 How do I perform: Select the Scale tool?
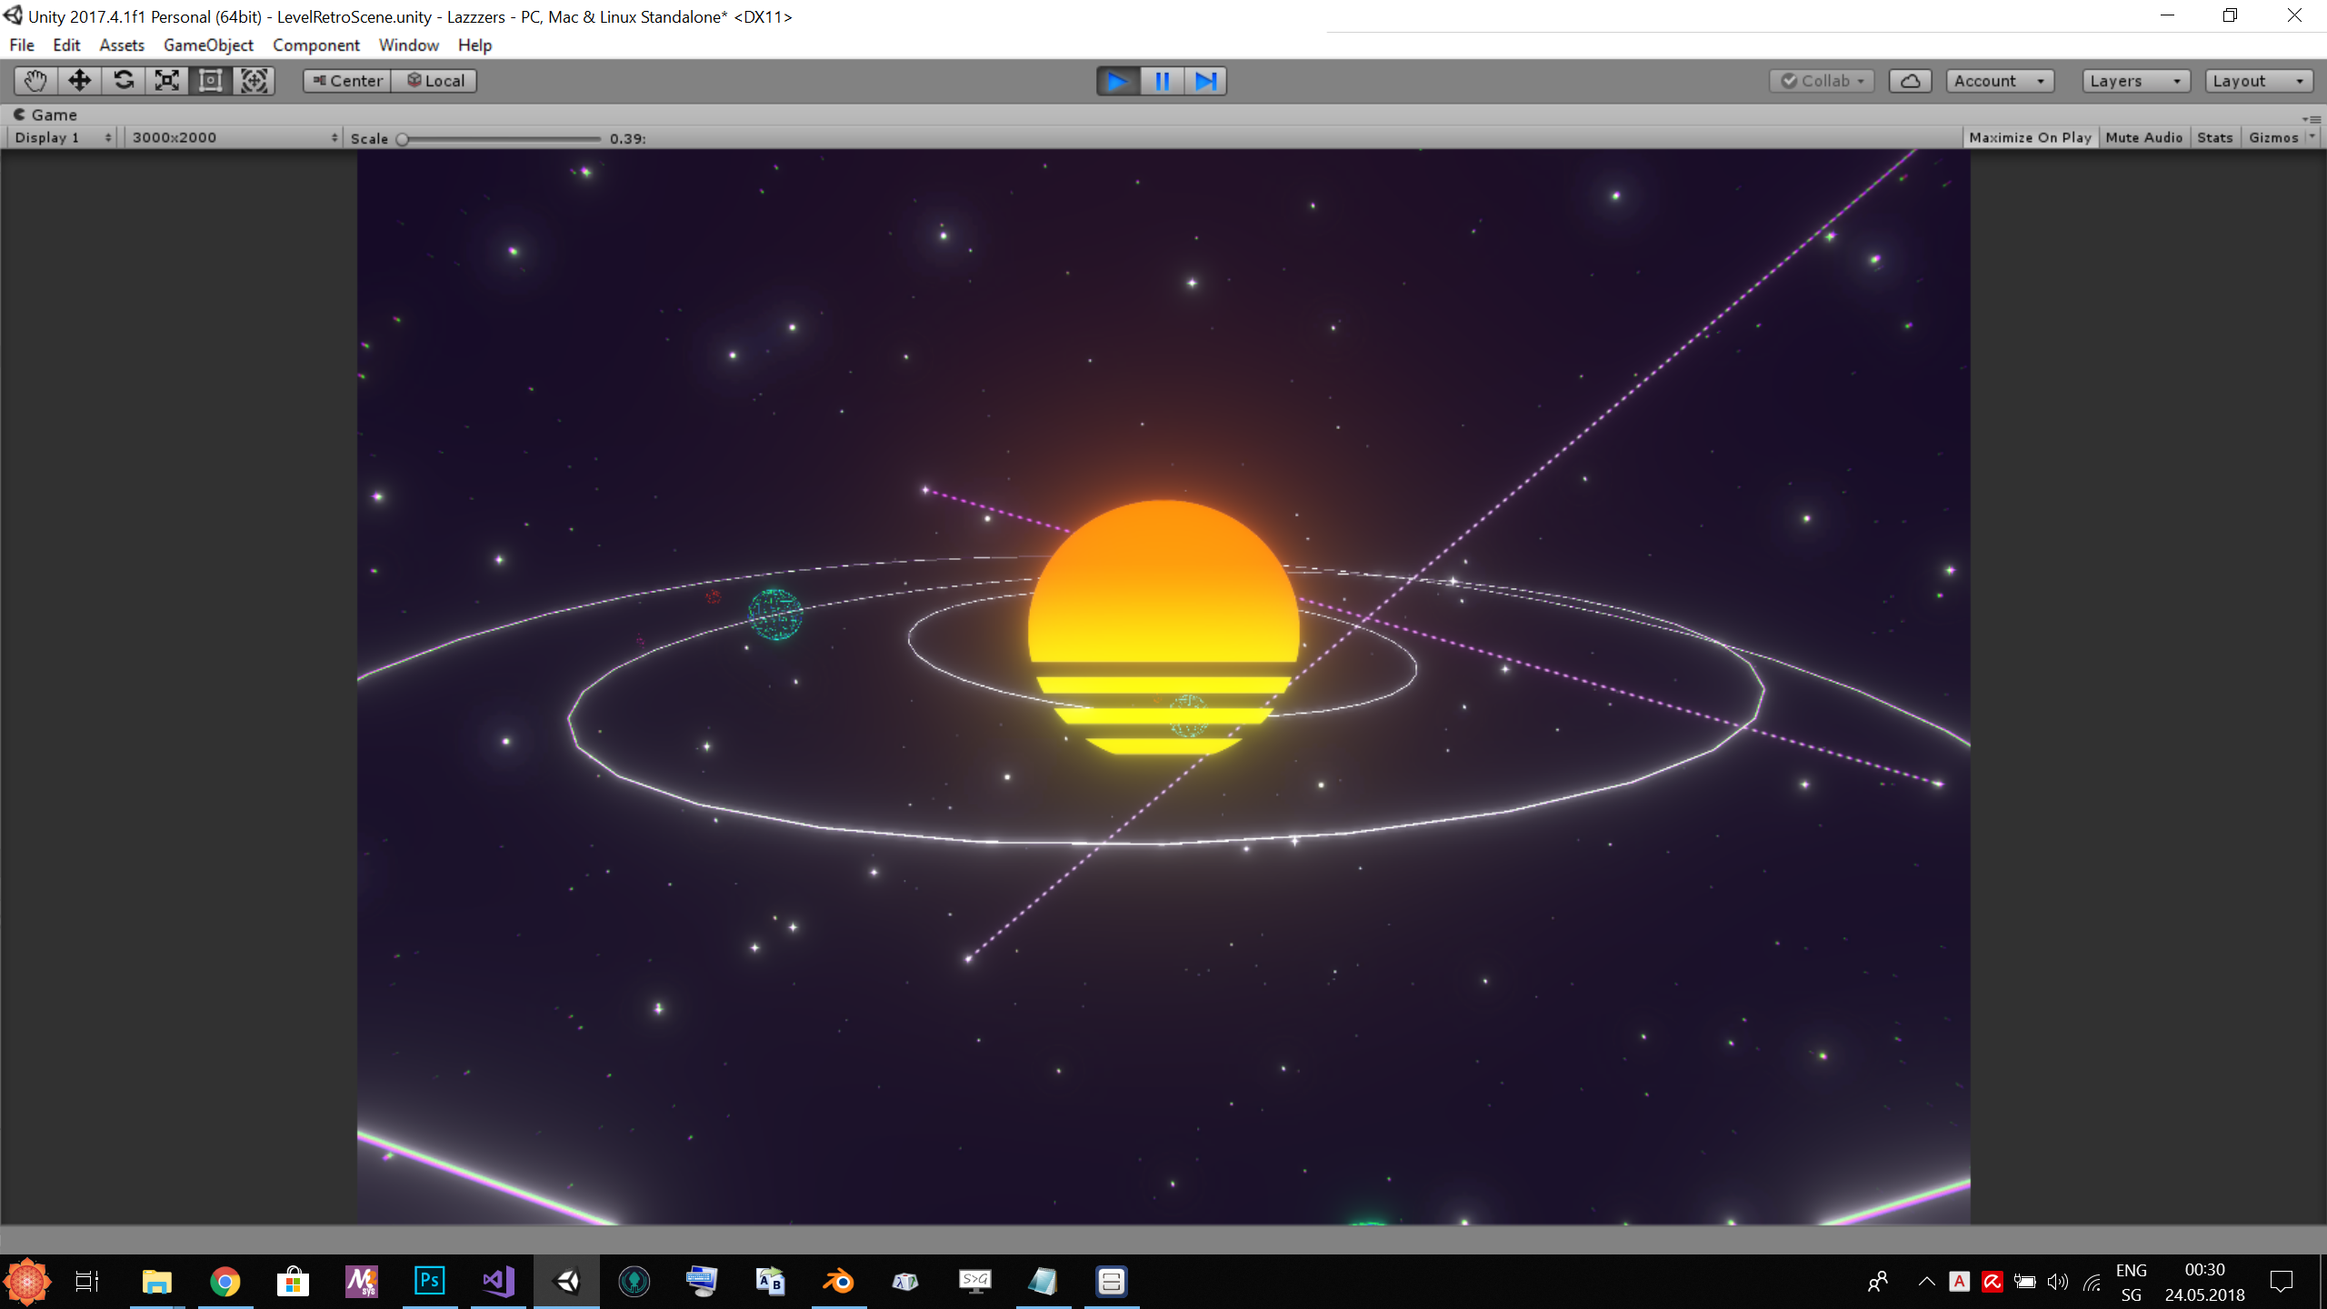(167, 81)
